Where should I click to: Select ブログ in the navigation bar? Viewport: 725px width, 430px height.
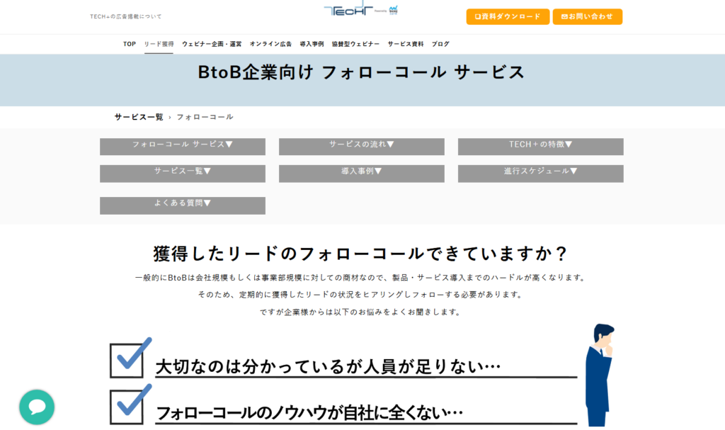[x=440, y=44]
